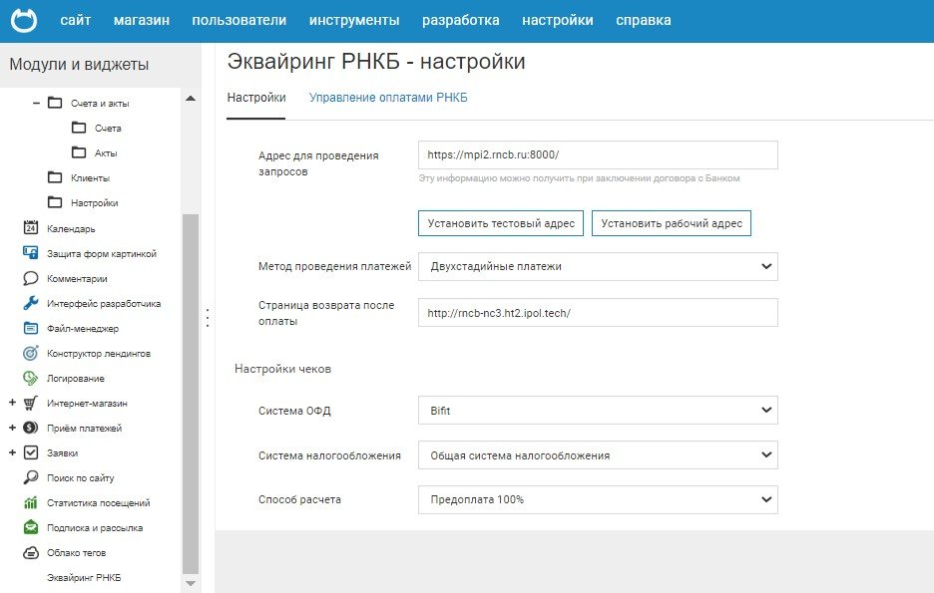Screen dimensions: 934x593
Task: Click the owl logo icon
Action: pyautogui.click(x=24, y=20)
